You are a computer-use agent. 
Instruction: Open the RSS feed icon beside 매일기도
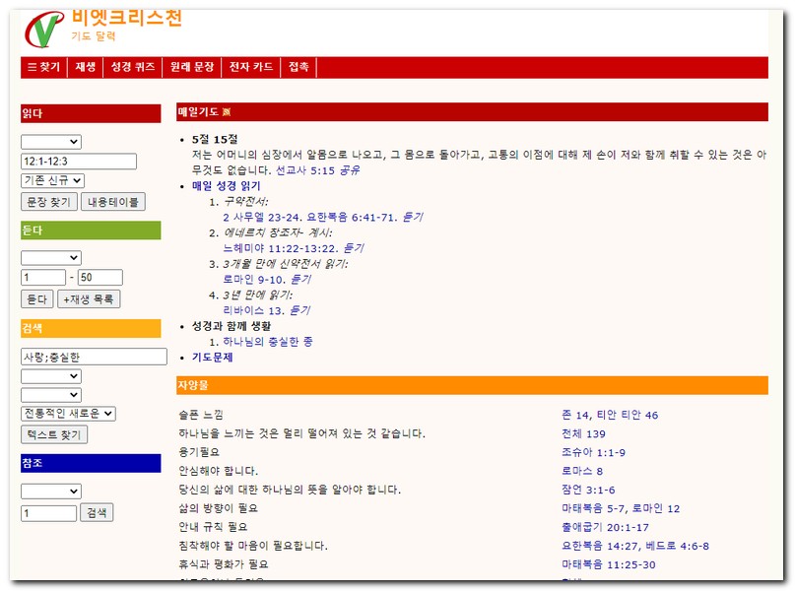227,112
